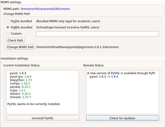Click into the Custom path text field
The height and width of the screenshot is (127, 165).
[x=97, y=34]
